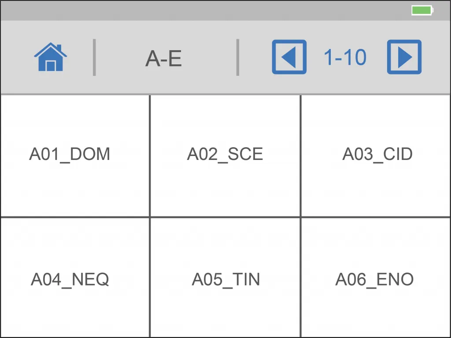This screenshot has height=338, width=451.
Task: Click the divider right of home icon
Action: (x=94, y=57)
